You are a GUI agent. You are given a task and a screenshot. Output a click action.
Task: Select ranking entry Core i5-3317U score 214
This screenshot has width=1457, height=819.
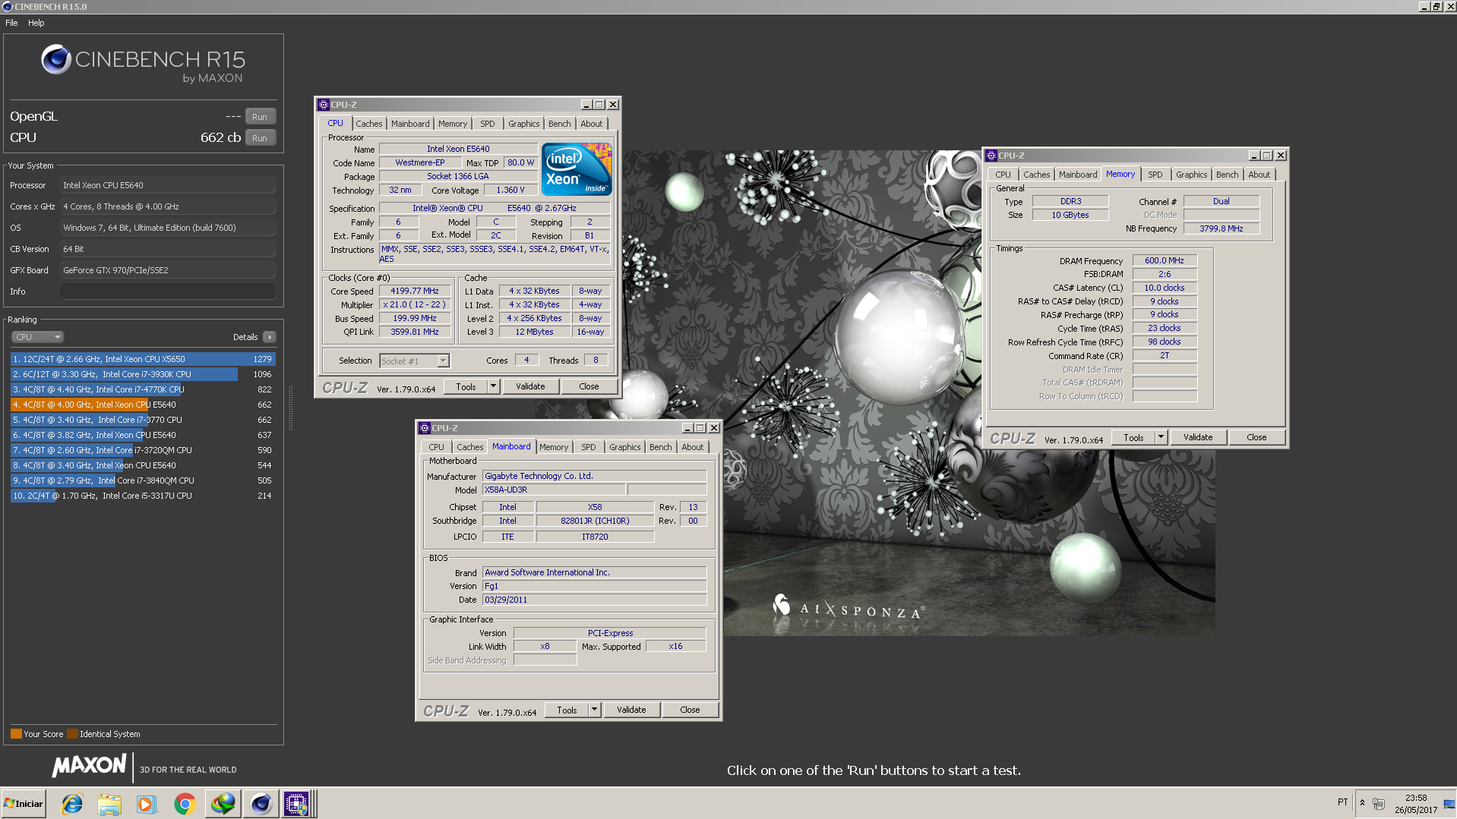click(143, 496)
